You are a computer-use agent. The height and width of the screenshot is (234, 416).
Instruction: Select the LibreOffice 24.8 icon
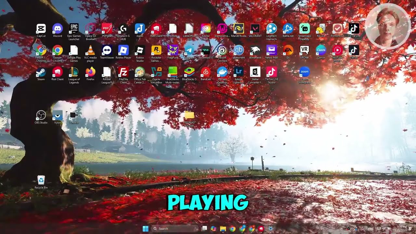[x=189, y=29]
